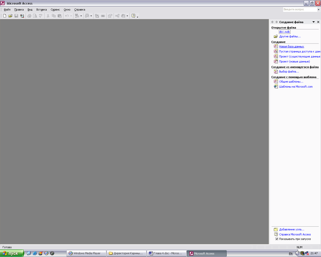Open the Undo history dropdown arrow

(x=71, y=16)
